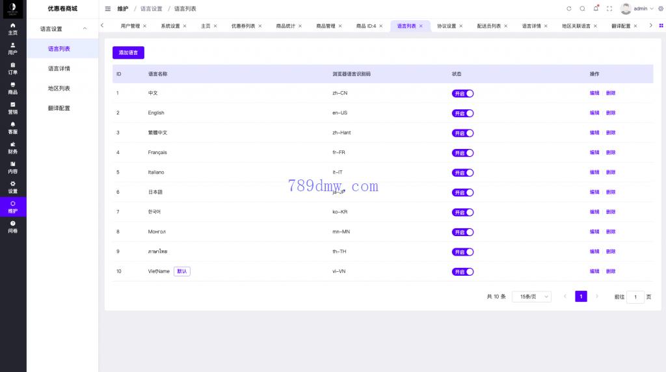The image size is (666, 372).
Task: Open the notification bell icon
Action: [x=596, y=8]
